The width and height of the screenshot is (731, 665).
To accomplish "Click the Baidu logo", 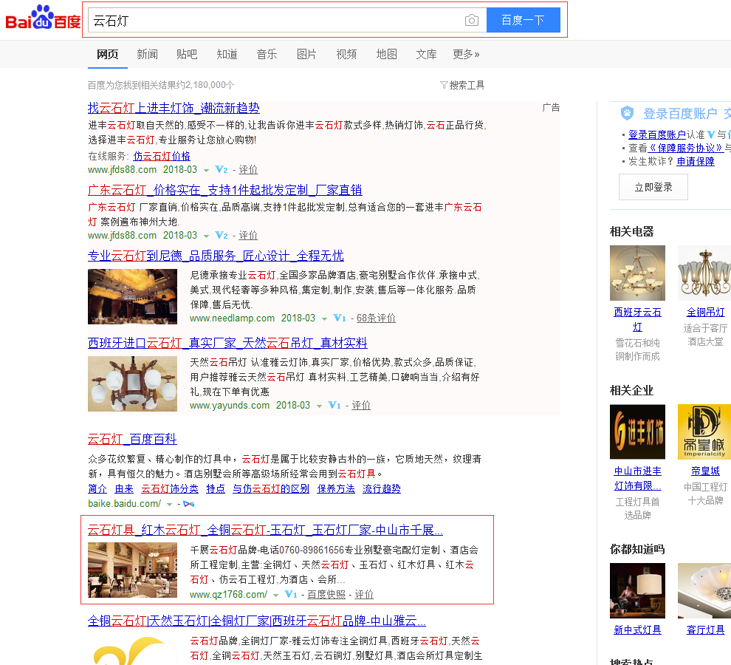I will pos(43,20).
